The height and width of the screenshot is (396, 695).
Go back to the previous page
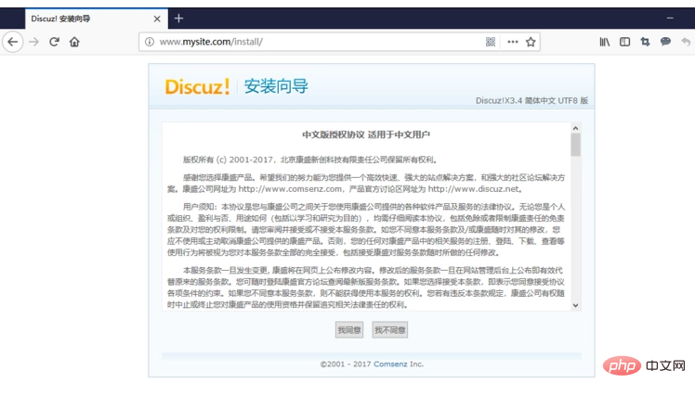[x=13, y=42]
